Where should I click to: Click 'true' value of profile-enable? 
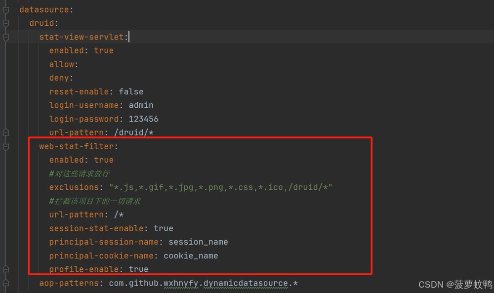click(x=138, y=269)
